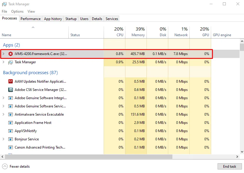This screenshot has width=244, height=173.
Task: Open the Startup tab
Action: 71,19
